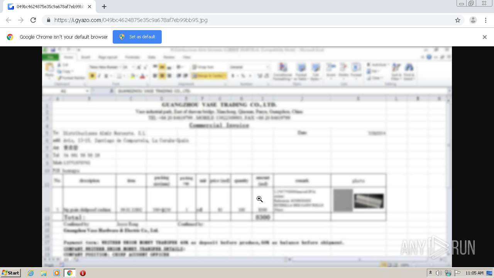Bookmark this page with the star icon
This screenshot has width=494, height=278.
click(x=458, y=20)
